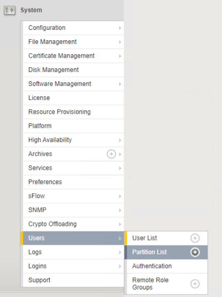This screenshot has height=297, width=222.
Task: Open the Support page
Action: (73, 280)
